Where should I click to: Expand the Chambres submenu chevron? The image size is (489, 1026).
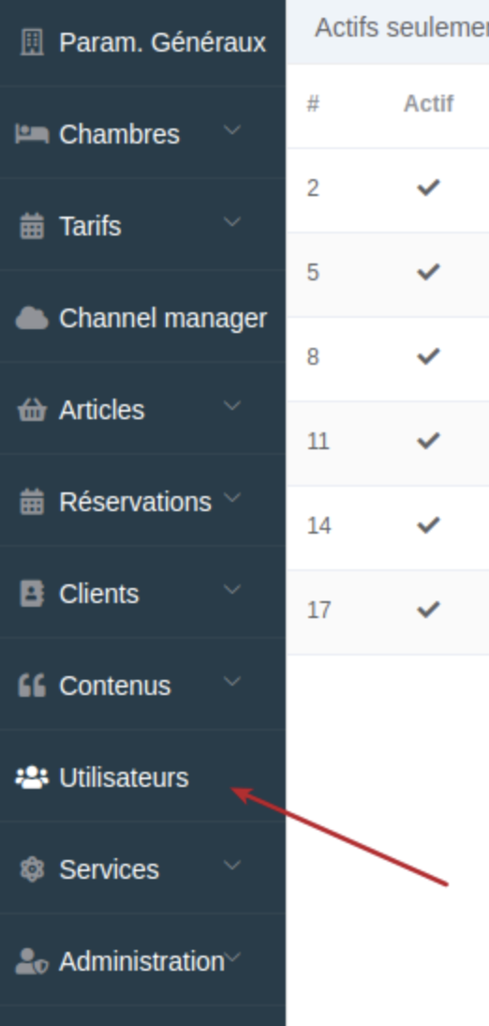tap(232, 129)
